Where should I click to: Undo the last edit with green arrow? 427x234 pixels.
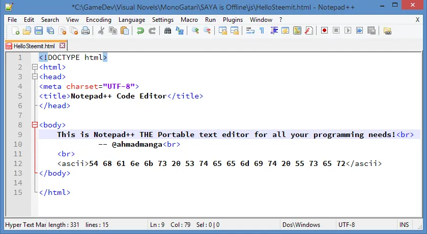(x=140, y=30)
